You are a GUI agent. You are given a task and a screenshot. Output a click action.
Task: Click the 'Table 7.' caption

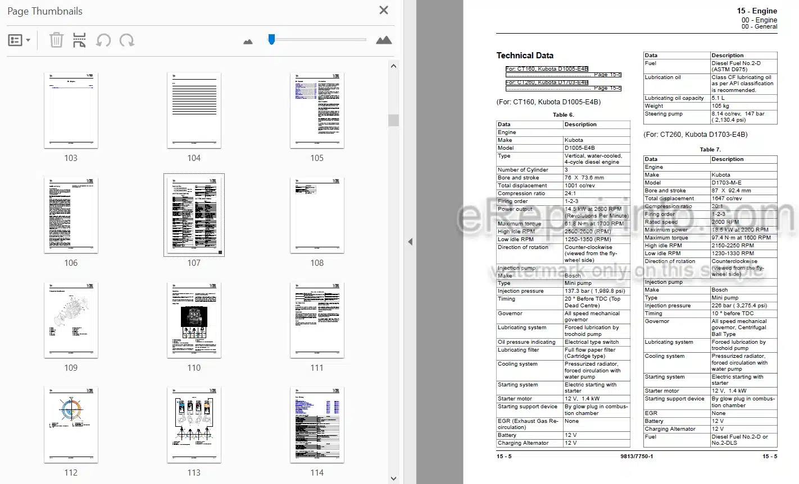(x=710, y=150)
